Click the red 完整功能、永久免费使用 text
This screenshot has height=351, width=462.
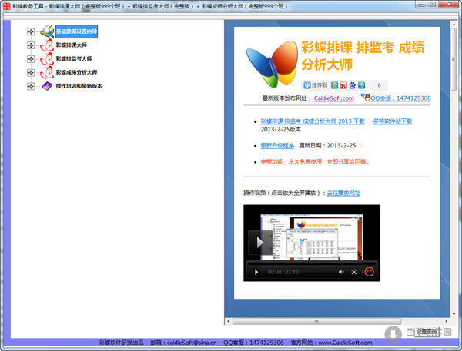click(x=291, y=162)
